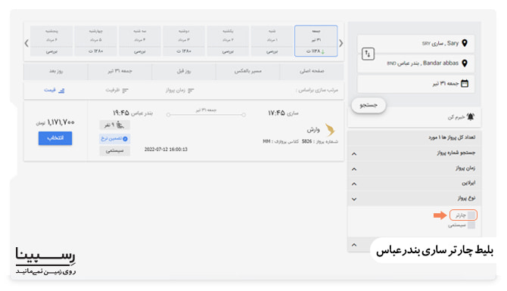Click the flight price ۱,۱۷۱,۷۰۰ تومان
This screenshot has width=507, height=291.
pos(55,122)
